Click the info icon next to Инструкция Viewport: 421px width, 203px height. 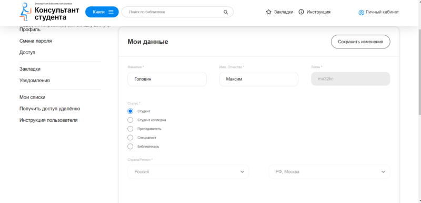(x=301, y=12)
